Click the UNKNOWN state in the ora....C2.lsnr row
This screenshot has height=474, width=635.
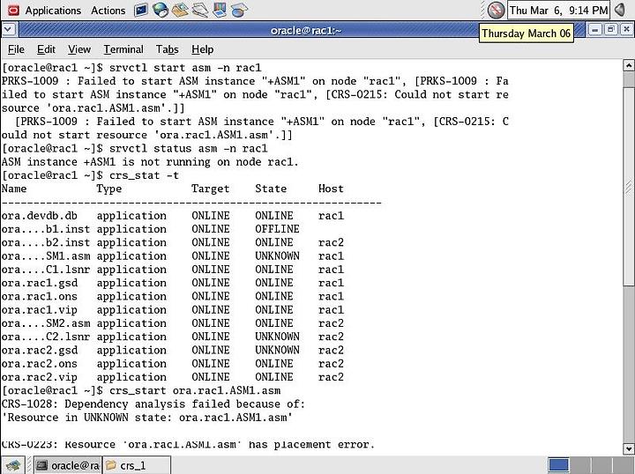(x=277, y=337)
